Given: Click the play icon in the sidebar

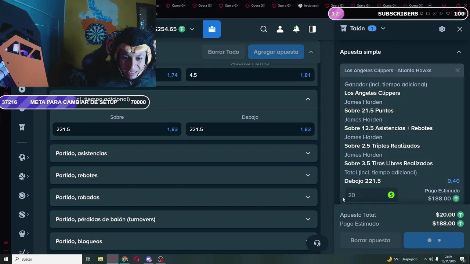Looking at the screenshot, I should [x=22, y=89].
